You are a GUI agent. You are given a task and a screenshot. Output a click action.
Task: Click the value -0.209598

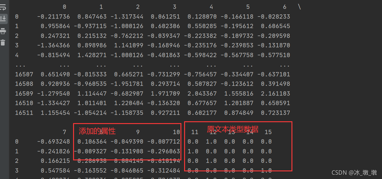click(274, 36)
